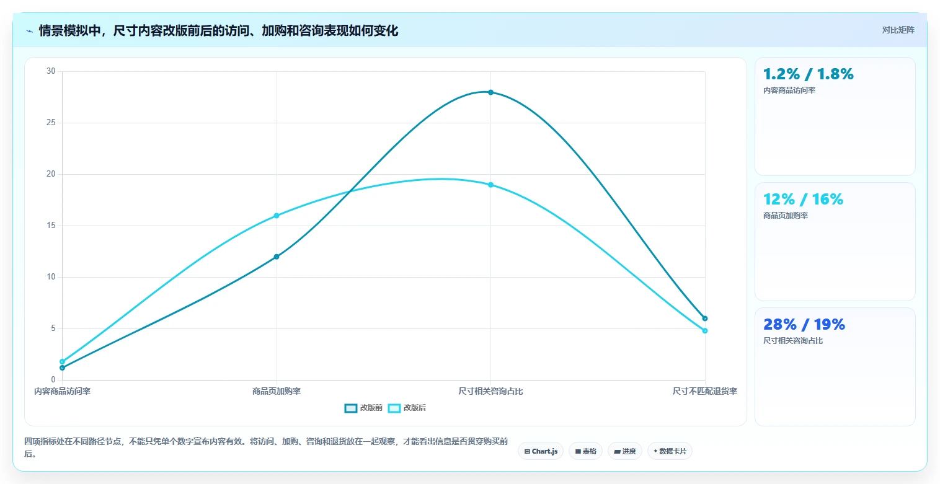This screenshot has height=484, width=940.
Task: Click the y-axis tick 20
Action: coord(51,174)
